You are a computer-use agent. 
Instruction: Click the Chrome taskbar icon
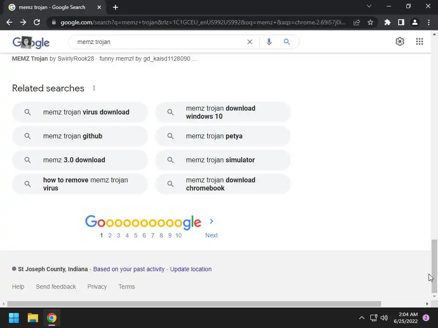(52, 318)
